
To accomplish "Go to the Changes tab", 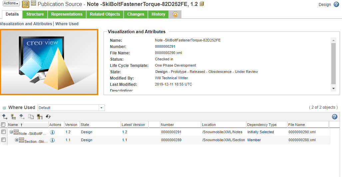I will (x=136, y=14).
